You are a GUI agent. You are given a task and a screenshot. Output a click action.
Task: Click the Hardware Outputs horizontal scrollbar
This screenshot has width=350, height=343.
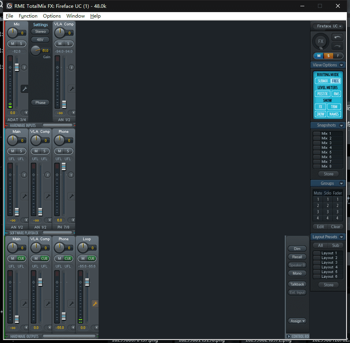[x=69, y=336]
